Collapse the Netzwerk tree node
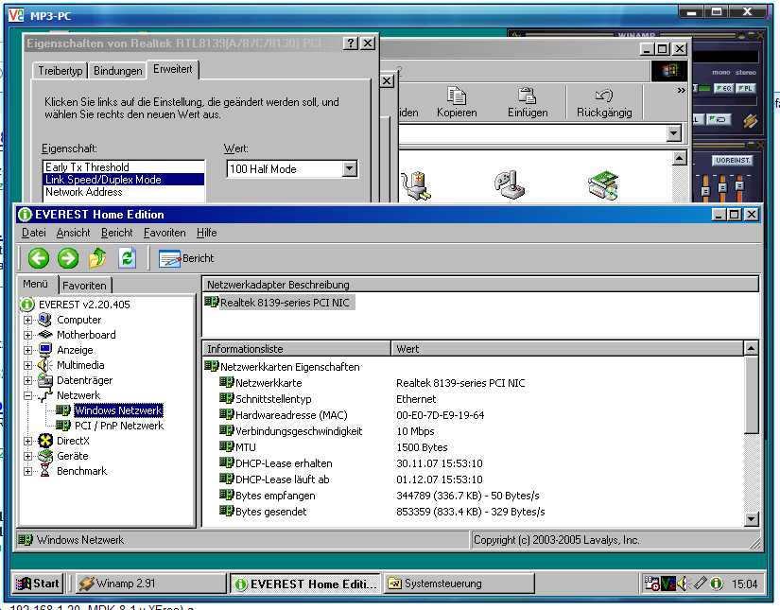 pyautogui.click(x=27, y=395)
